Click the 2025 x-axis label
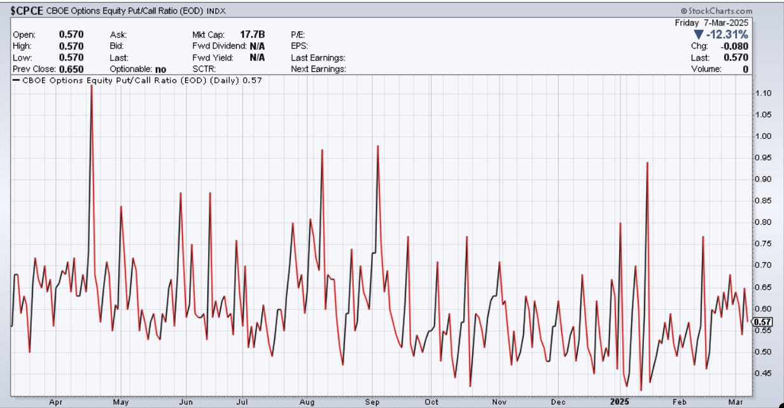Screen dimensions: 784x408 (620, 402)
